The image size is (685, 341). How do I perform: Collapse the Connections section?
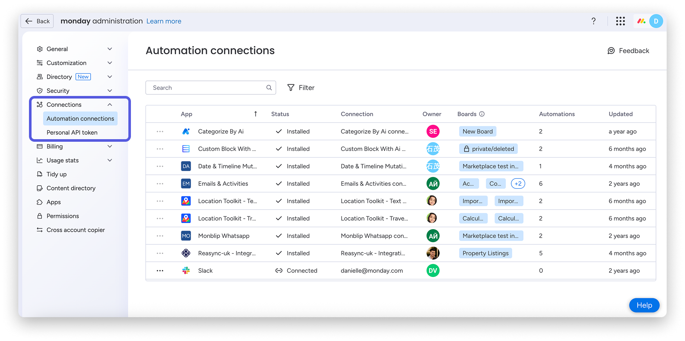[x=110, y=105]
